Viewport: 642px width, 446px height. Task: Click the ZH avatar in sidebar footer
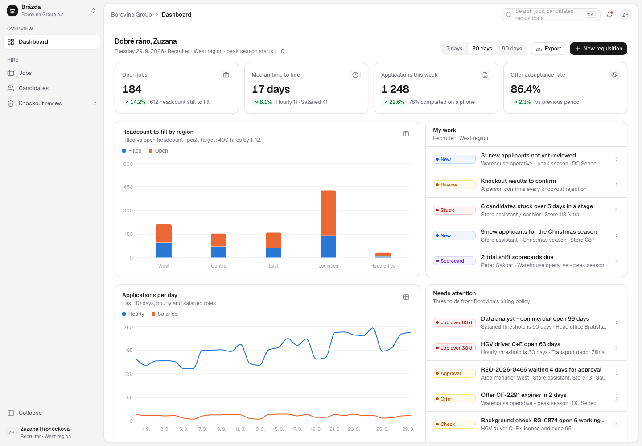pyautogui.click(x=12, y=433)
